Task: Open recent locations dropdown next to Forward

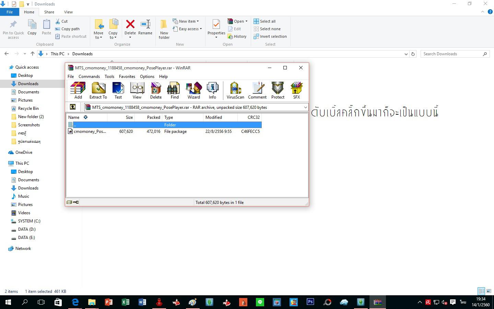Action: pos(25,54)
